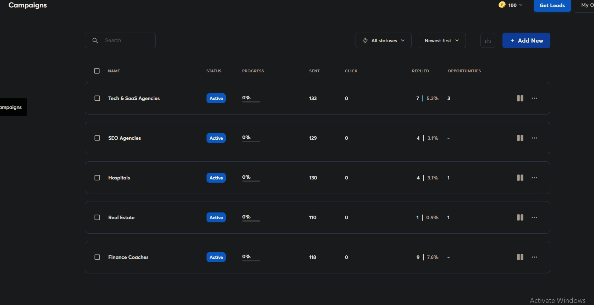This screenshot has width=594, height=305.
Task: Click the REPLIED column header
Action: [420, 71]
